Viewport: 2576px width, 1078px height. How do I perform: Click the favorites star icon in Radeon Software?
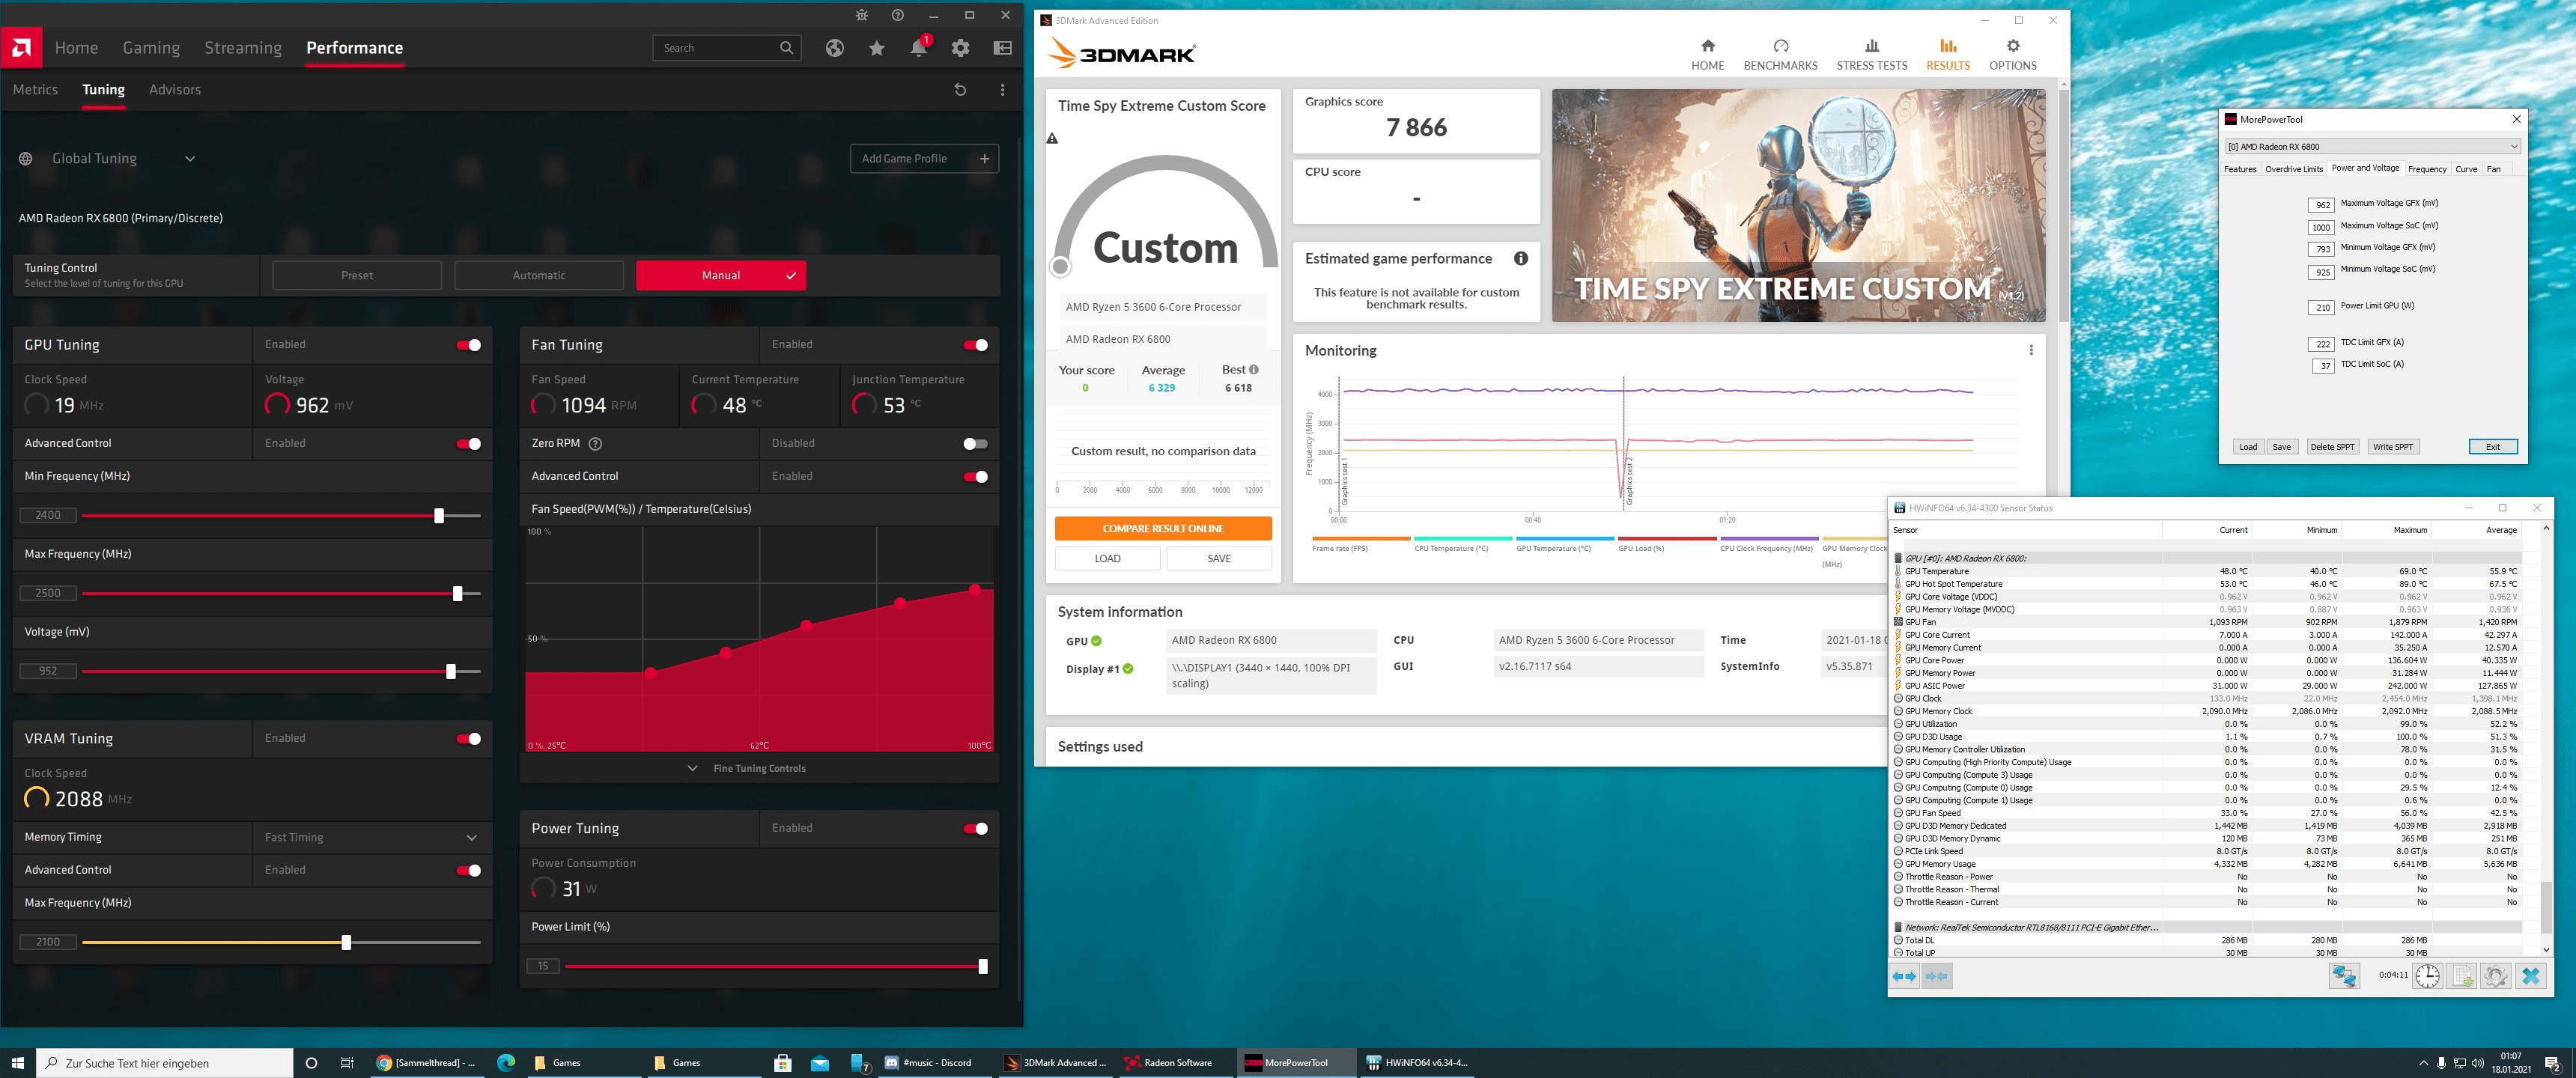pos(877,48)
